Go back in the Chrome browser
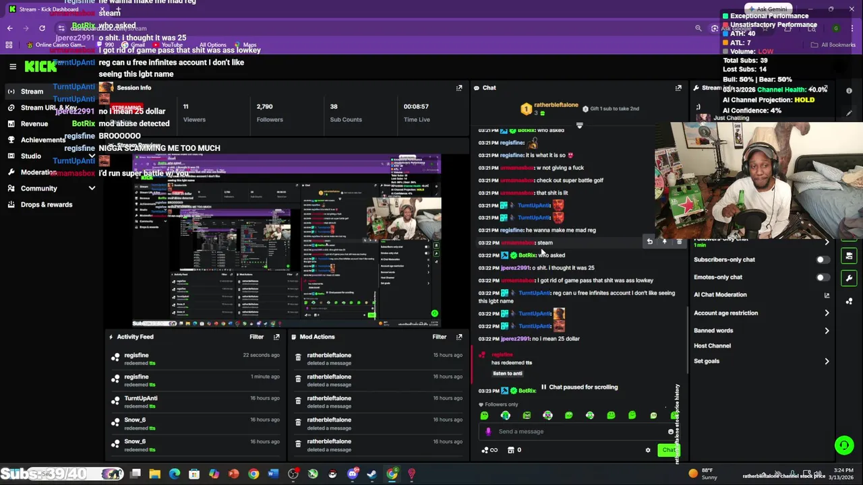 9,28
